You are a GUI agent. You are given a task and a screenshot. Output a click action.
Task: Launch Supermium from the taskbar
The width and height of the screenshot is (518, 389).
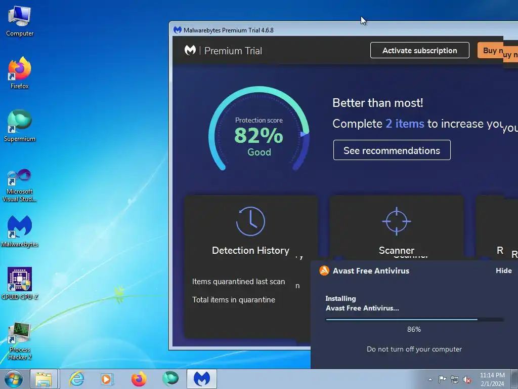coord(170,379)
